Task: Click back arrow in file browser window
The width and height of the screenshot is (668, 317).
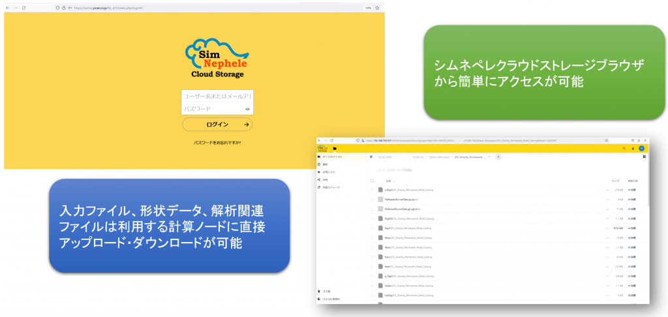Action: [x=319, y=140]
